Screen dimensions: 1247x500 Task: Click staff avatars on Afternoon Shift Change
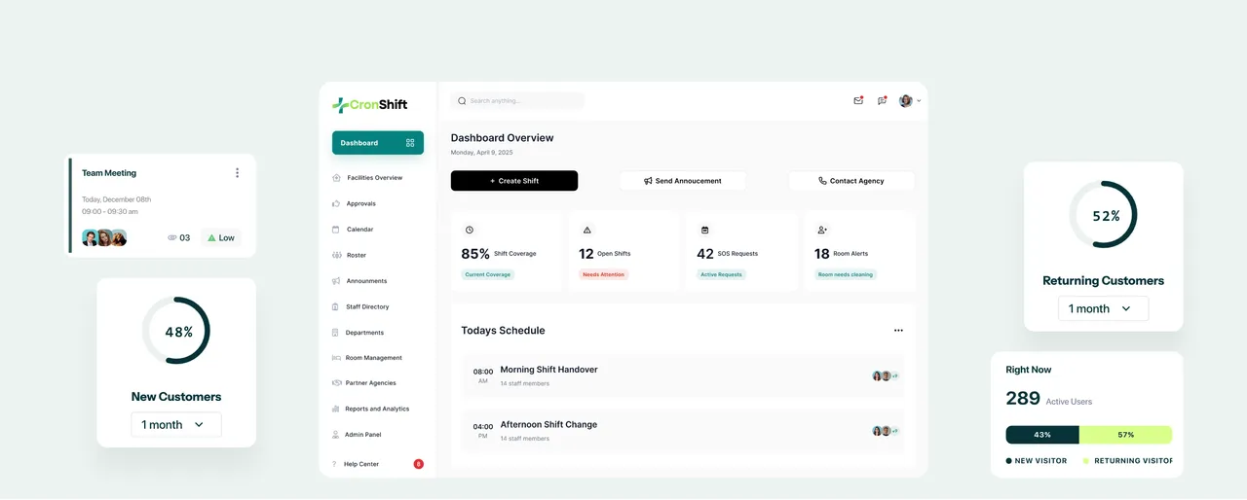pos(886,431)
